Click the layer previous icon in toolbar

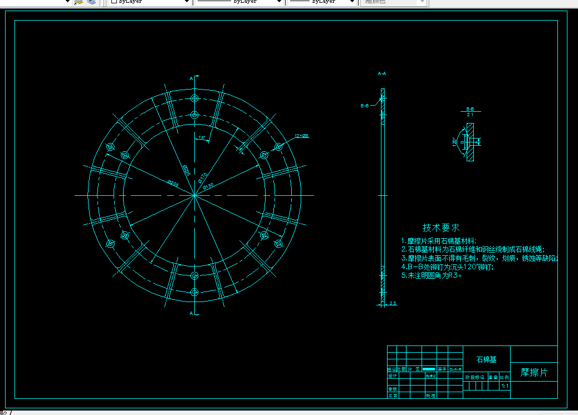pos(78,2)
